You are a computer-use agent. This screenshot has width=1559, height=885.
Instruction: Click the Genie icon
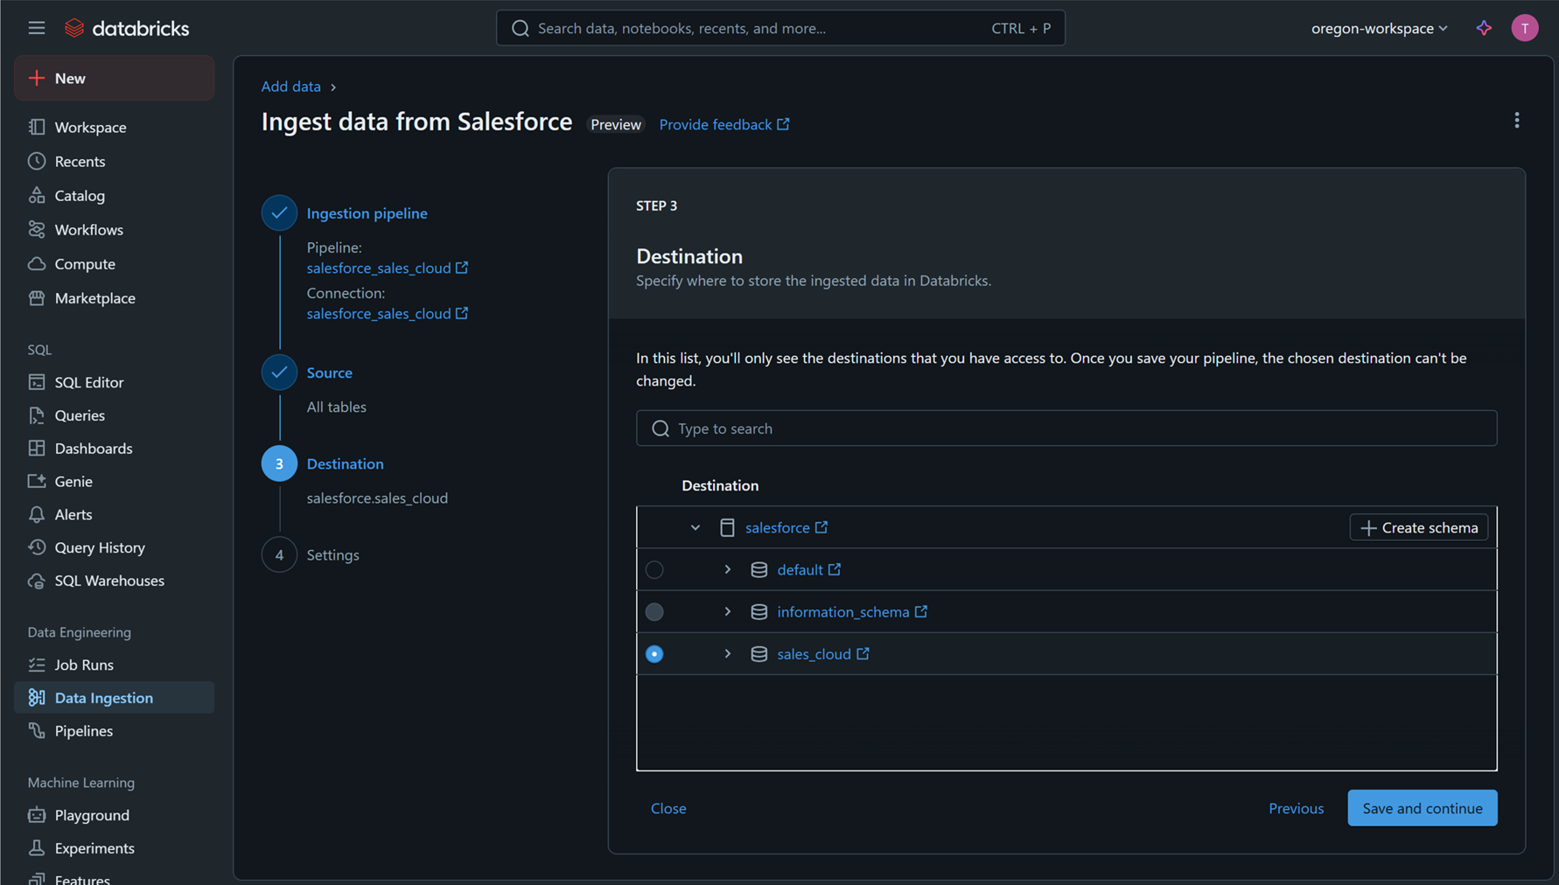37,481
